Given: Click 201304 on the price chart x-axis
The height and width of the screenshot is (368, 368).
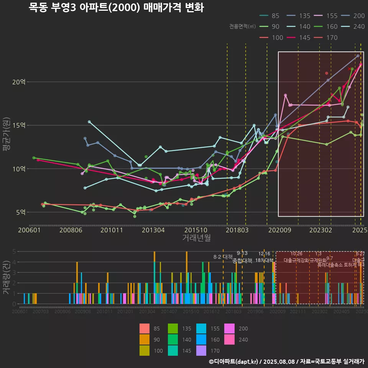Looking at the screenshot, I should tap(153, 230).
